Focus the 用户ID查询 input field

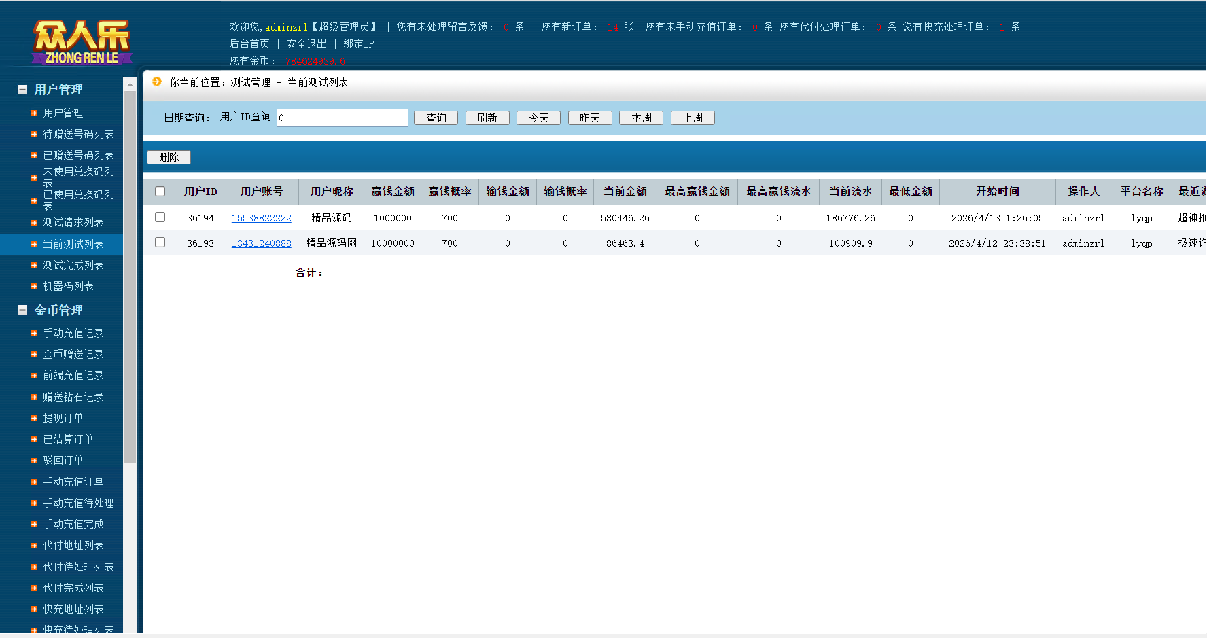tap(343, 118)
